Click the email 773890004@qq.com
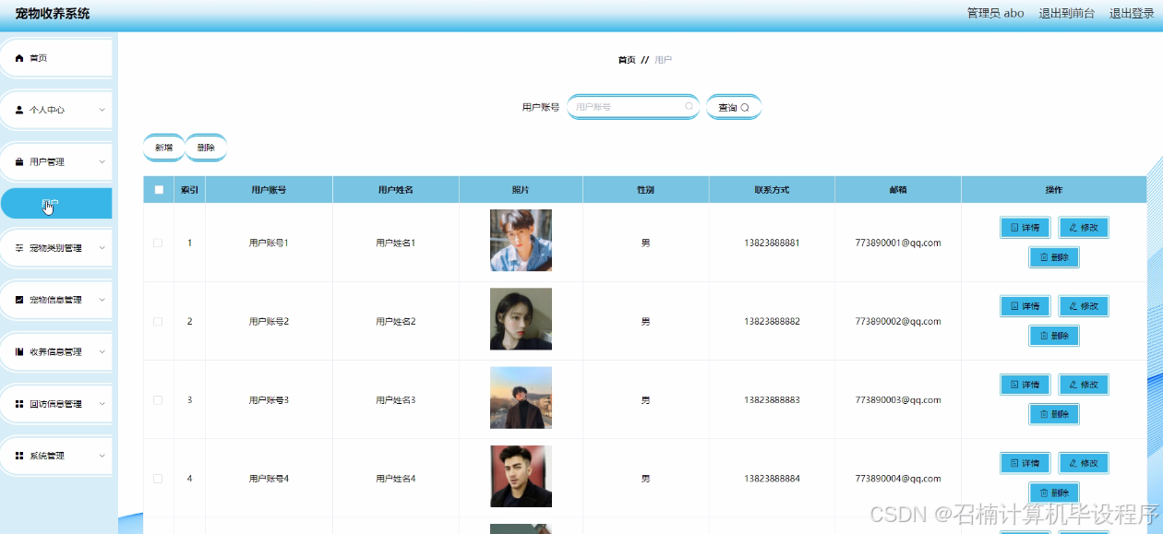1163x534 pixels. click(898, 479)
